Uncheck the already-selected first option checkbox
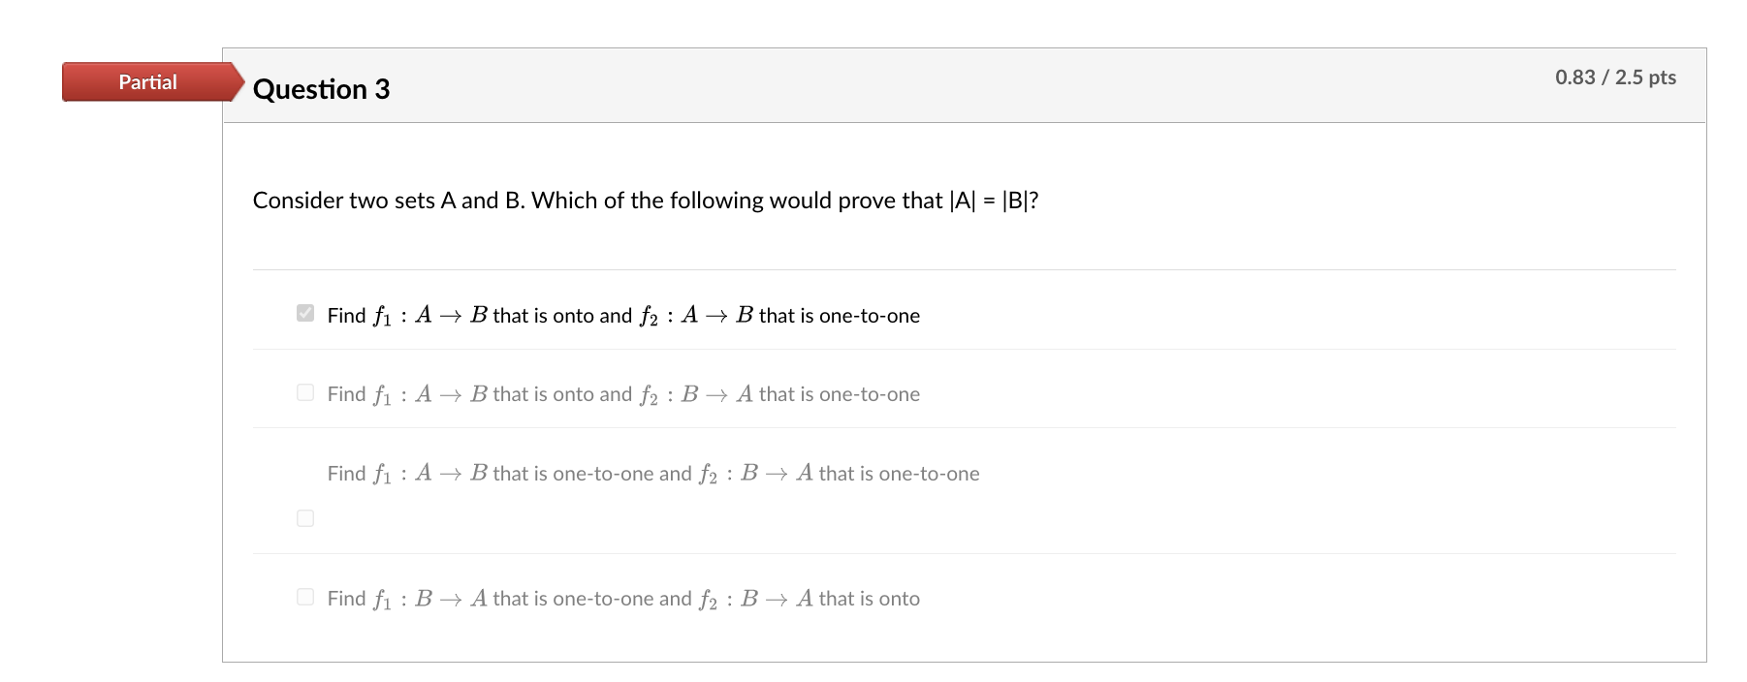The width and height of the screenshot is (1747, 682). (305, 312)
